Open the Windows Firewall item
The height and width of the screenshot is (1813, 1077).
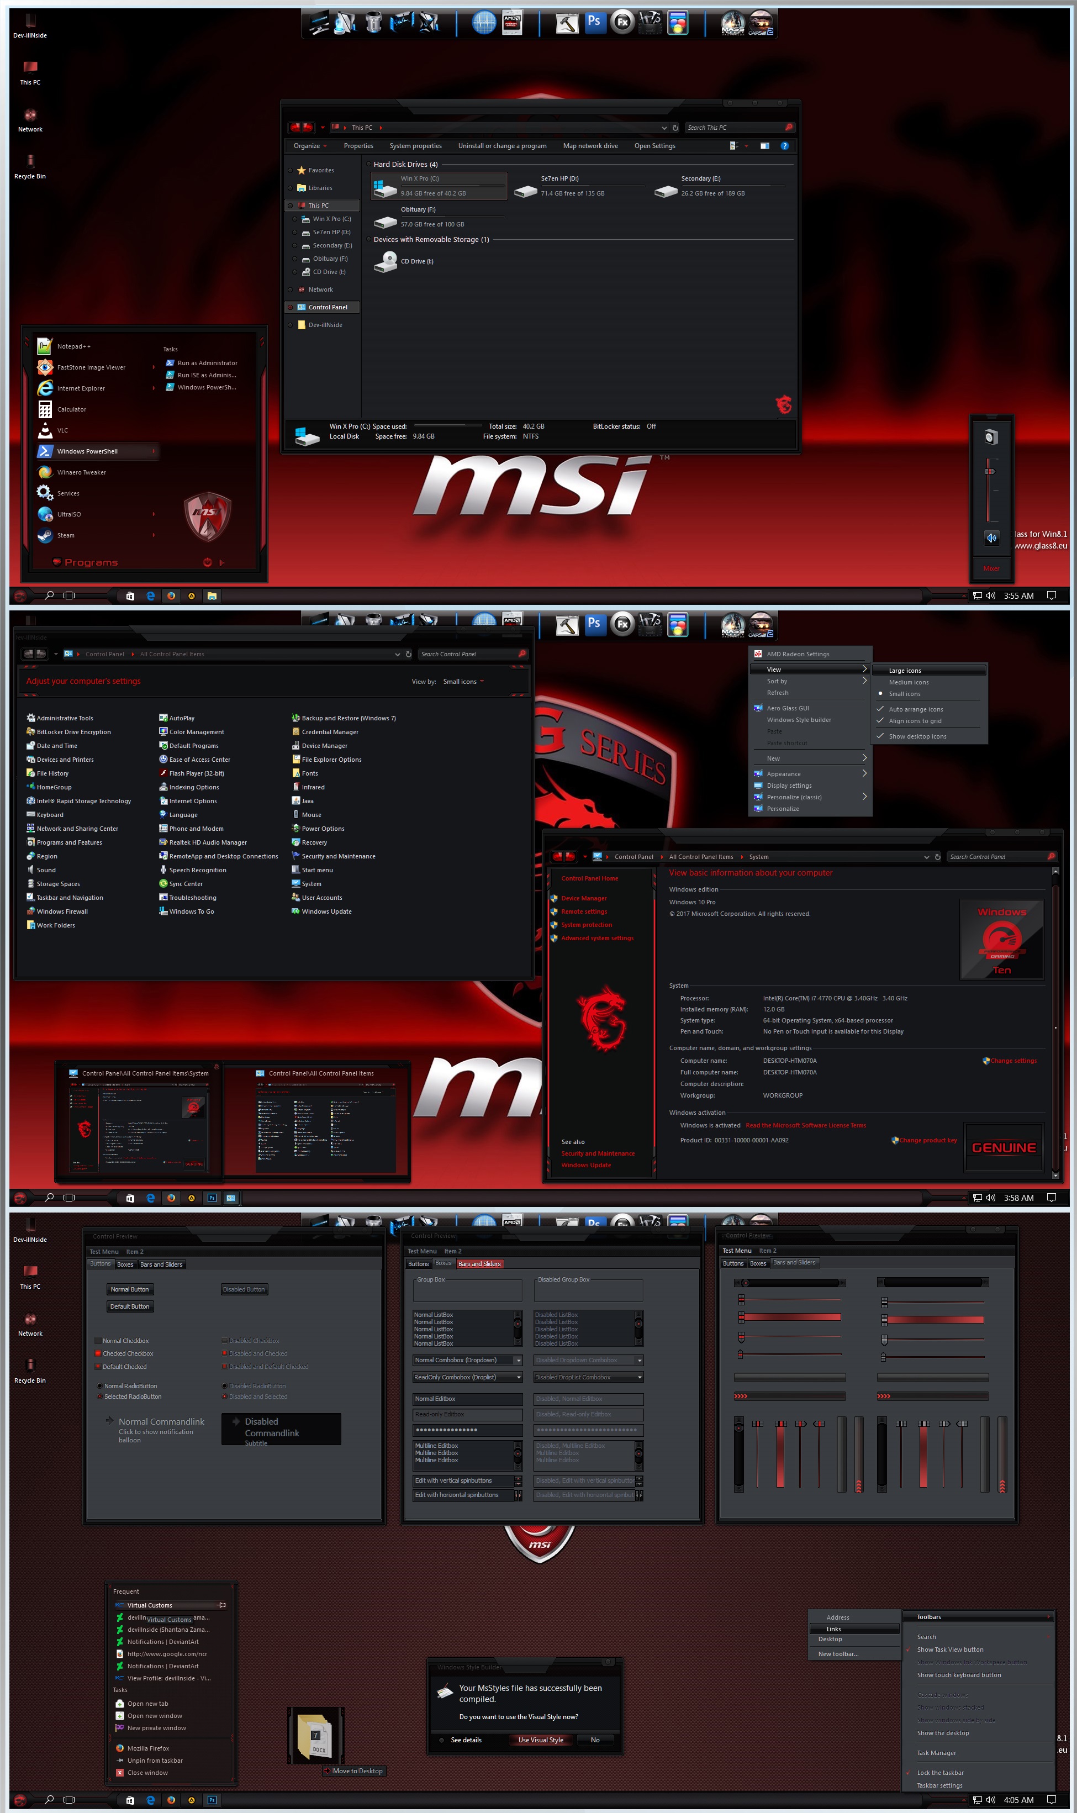tap(56, 911)
